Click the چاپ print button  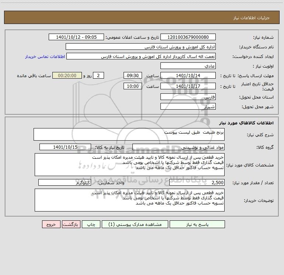pyautogui.click(x=91, y=224)
